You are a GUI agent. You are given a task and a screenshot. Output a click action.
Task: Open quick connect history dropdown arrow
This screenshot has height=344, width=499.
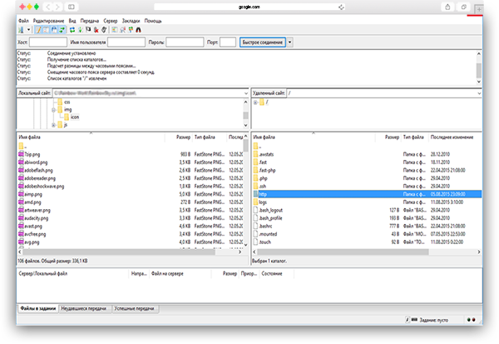click(x=289, y=41)
